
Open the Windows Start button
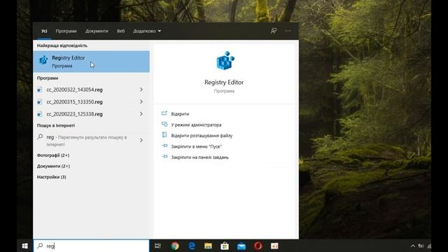[25, 246]
